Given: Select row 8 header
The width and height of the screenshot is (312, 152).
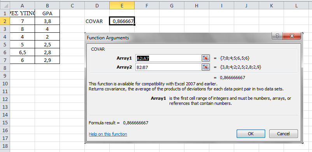Looking at the screenshot, I should tap(5, 68).
